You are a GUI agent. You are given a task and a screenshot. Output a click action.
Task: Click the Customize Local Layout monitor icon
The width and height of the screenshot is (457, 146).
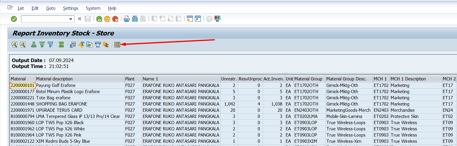217,19
